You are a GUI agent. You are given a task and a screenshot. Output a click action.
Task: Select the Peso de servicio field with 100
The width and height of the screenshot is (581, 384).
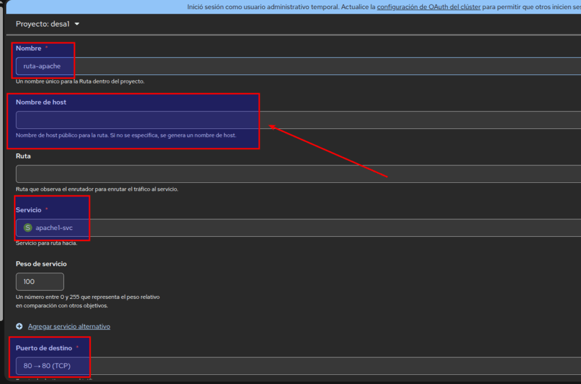point(40,282)
